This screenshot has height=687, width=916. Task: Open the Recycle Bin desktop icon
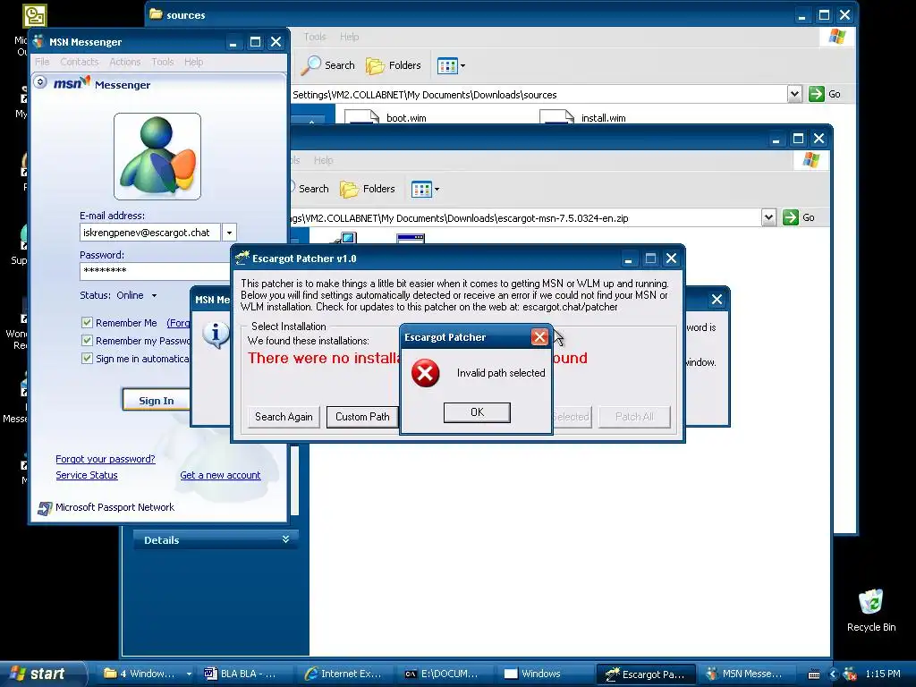pyautogui.click(x=871, y=610)
